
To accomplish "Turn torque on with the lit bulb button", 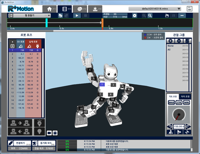I will tap(39, 123).
